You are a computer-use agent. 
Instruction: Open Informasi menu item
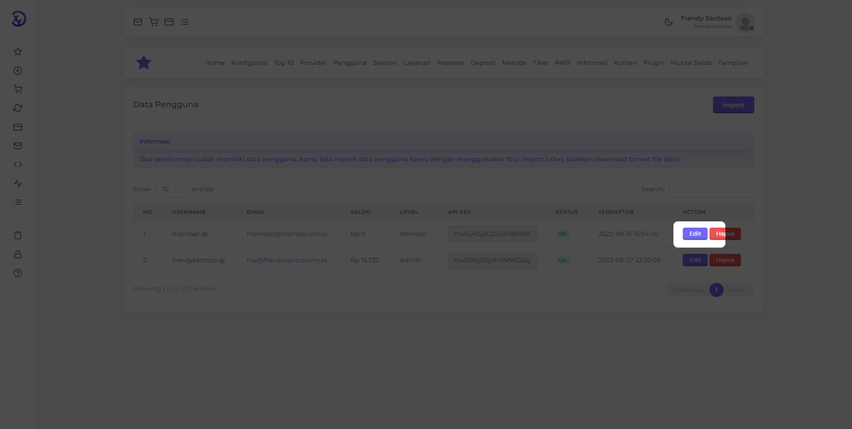click(x=592, y=63)
